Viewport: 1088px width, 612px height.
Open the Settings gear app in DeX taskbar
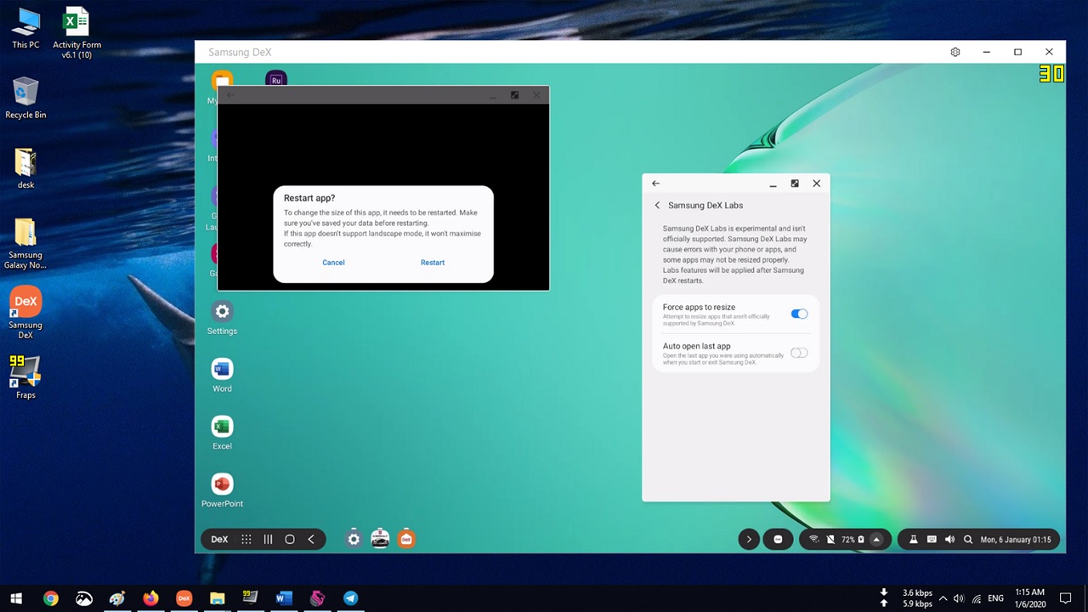[354, 539]
